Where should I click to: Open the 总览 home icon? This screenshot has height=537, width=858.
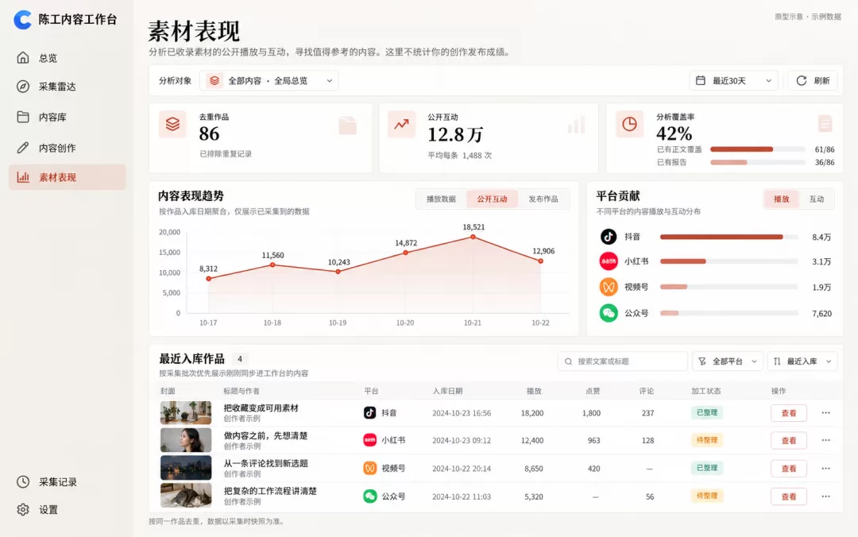point(23,57)
